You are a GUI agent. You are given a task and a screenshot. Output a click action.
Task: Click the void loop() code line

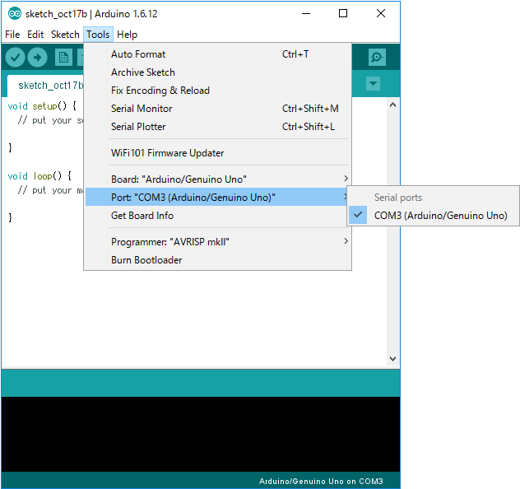(x=39, y=176)
